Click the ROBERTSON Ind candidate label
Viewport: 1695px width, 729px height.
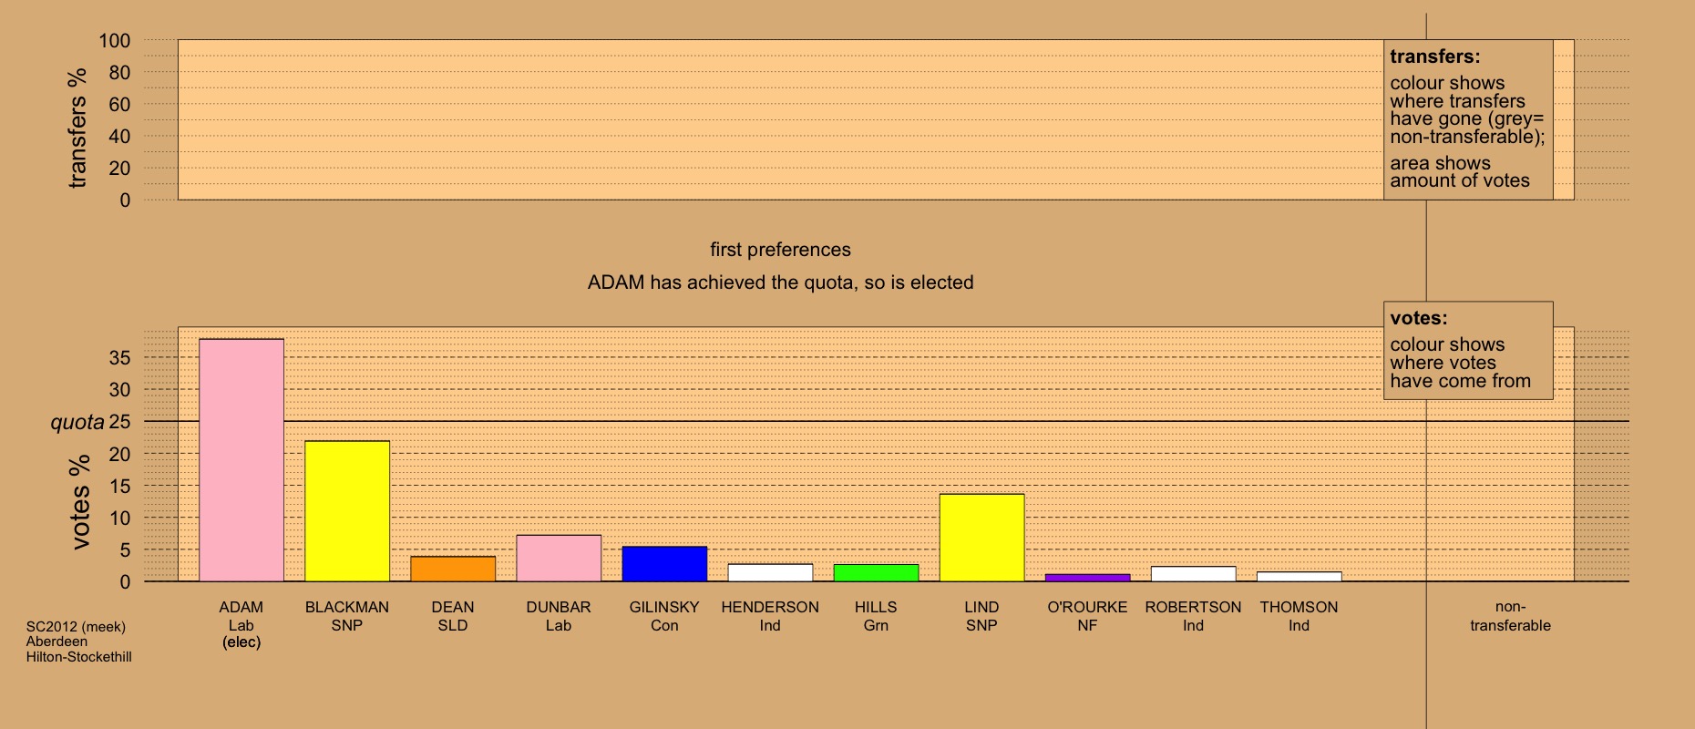pos(1193,616)
